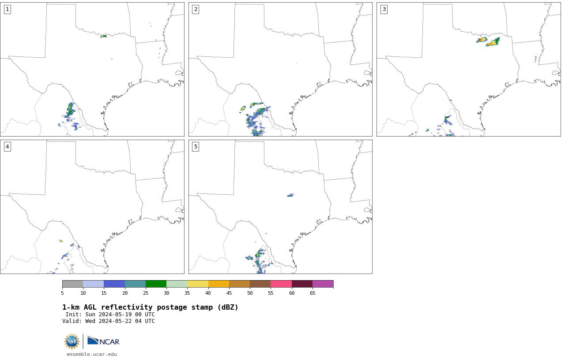
Task: Select the dark brown 50-55 dBZ swatch
Action: point(260,284)
